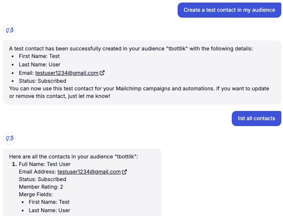Click the "Member Rating: 2" line
The height and width of the screenshot is (216, 283).
pos(41,187)
